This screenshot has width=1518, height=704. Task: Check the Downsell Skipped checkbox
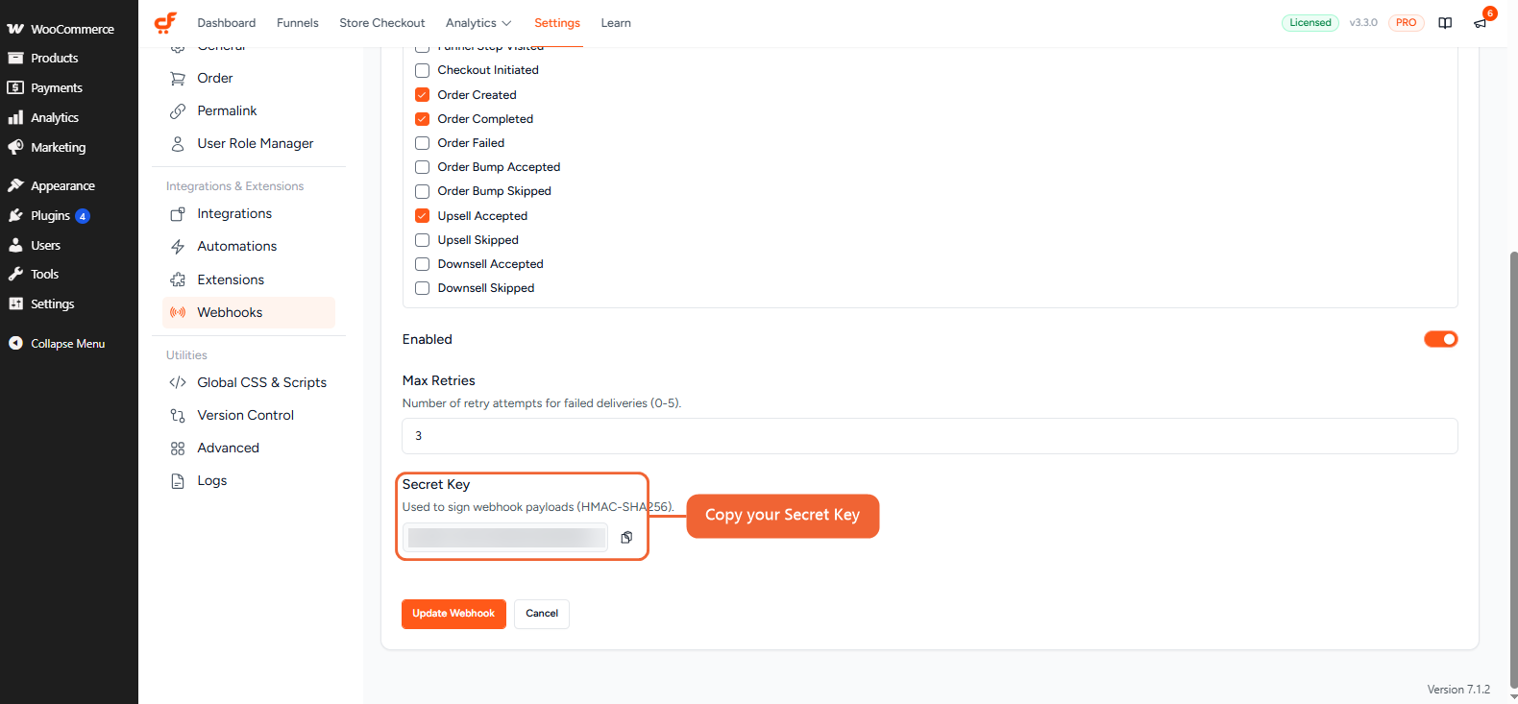click(422, 288)
